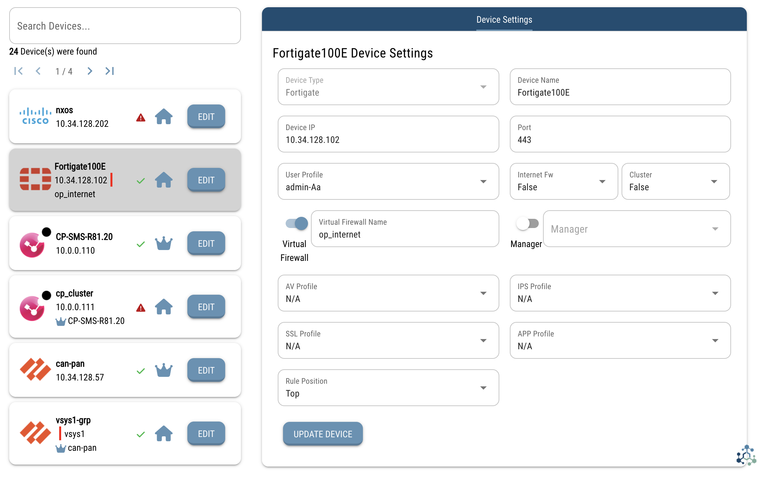758x481 pixels.
Task: Click the red warning icon for nxos device
Action: click(141, 118)
